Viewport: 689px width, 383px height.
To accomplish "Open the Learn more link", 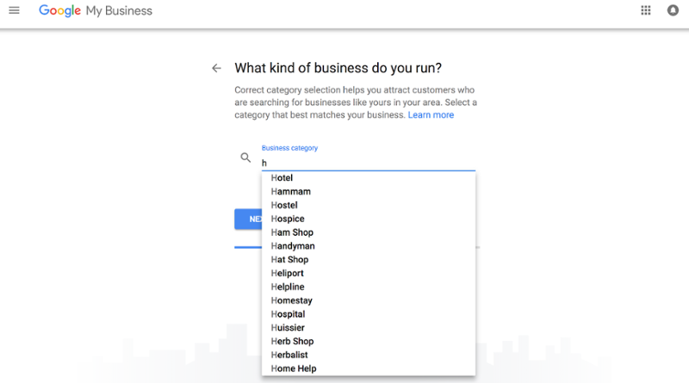I will (431, 115).
